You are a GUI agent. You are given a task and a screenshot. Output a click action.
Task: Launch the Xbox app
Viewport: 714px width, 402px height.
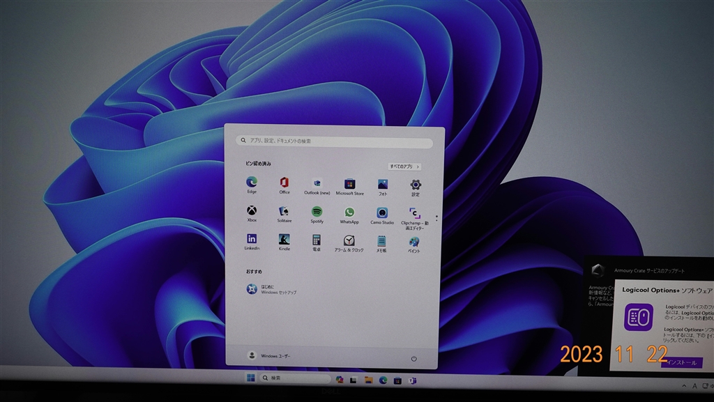(252, 213)
